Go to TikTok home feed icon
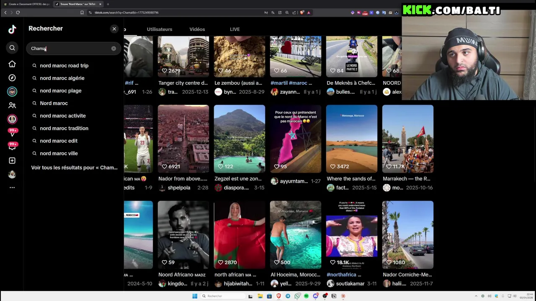Viewport: 536px width, 301px height. tap(12, 64)
